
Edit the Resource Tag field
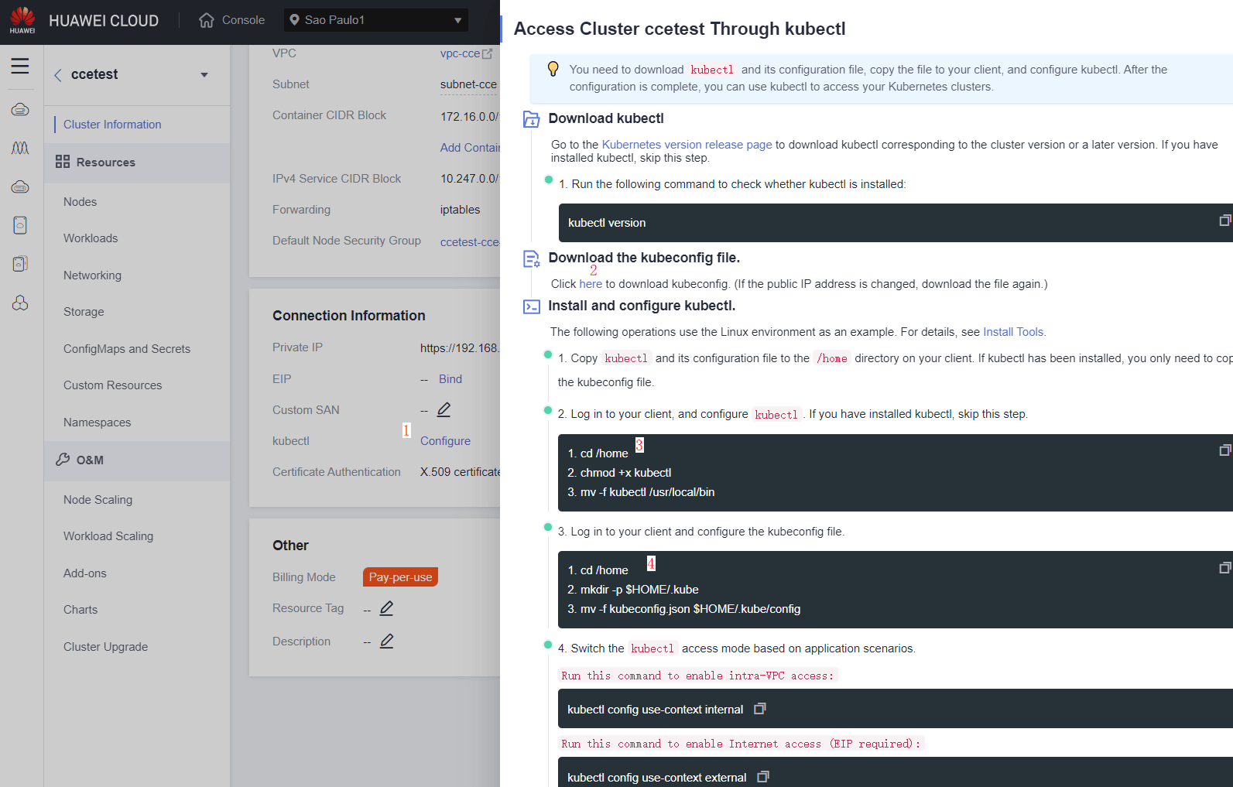pyautogui.click(x=386, y=608)
